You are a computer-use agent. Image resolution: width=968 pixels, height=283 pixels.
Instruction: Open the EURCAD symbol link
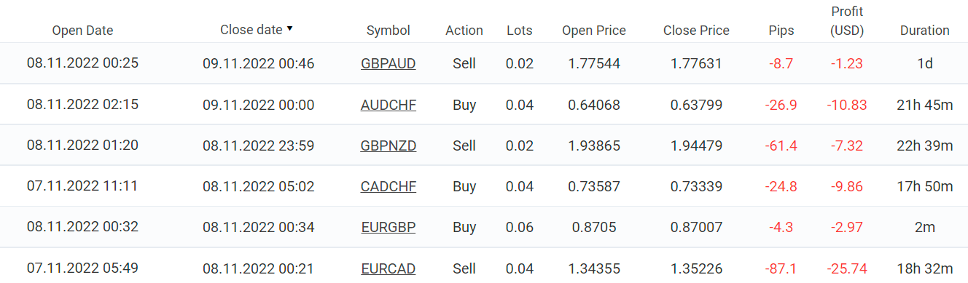coord(388,268)
